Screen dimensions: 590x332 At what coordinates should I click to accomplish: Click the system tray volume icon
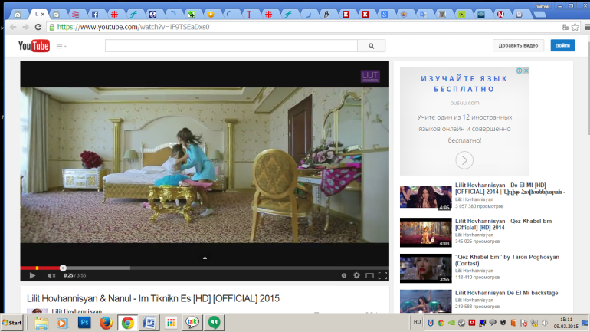[545, 323]
